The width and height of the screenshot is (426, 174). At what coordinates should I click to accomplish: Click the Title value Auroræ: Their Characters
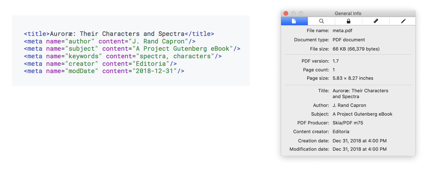click(x=360, y=91)
